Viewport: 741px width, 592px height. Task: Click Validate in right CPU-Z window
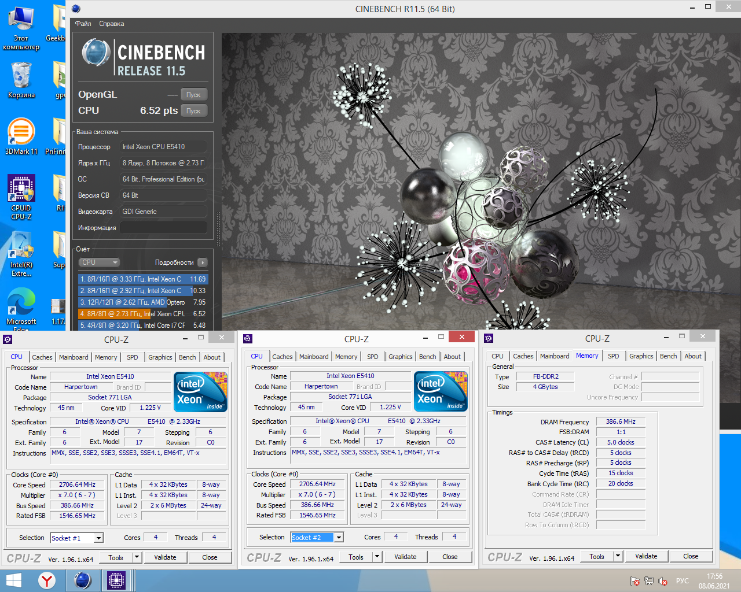pyautogui.click(x=646, y=556)
